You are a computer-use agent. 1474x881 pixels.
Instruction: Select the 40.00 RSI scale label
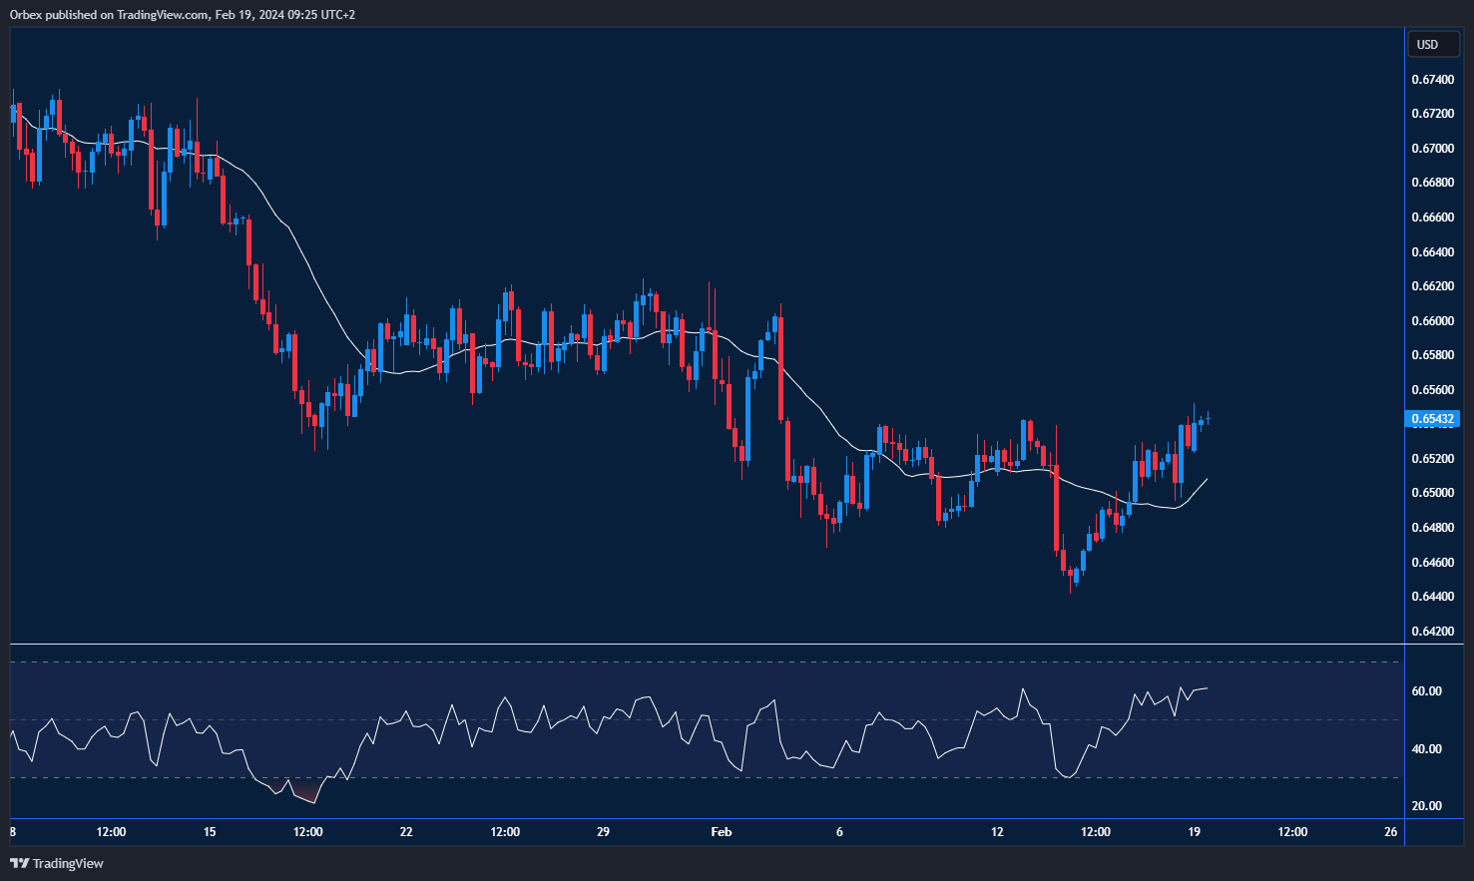point(1427,748)
